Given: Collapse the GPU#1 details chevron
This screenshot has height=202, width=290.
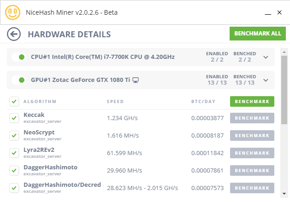Looking at the screenshot, I should pos(266,81).
